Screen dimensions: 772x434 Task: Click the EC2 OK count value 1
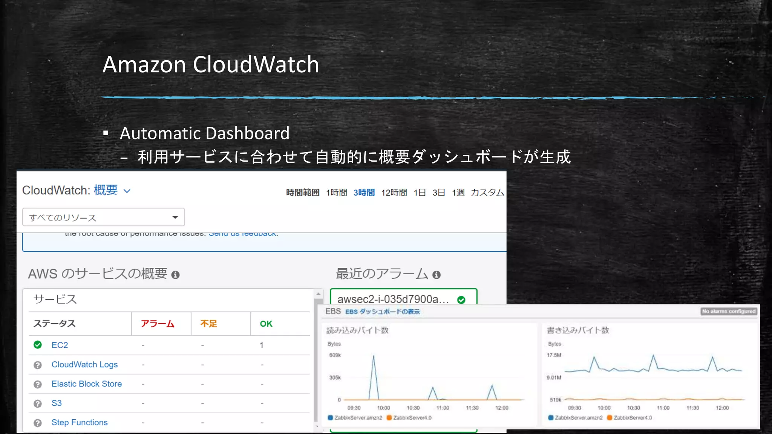261,345
